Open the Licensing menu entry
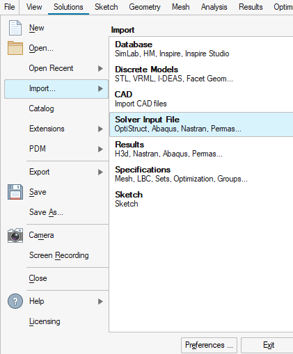The image size is (293, 354). 45,321
